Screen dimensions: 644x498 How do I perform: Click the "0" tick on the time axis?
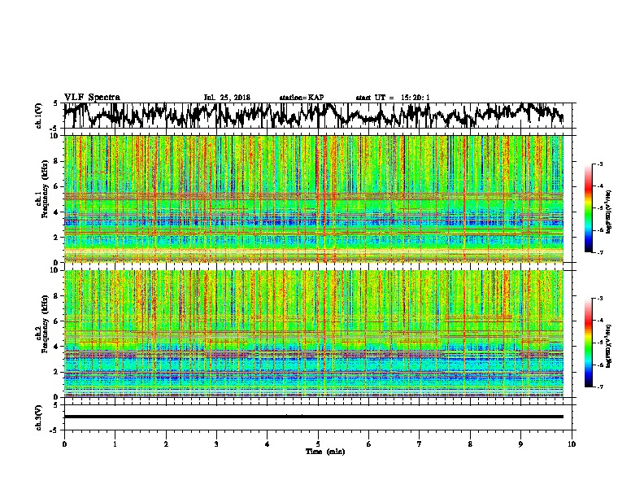pos(64,443)
